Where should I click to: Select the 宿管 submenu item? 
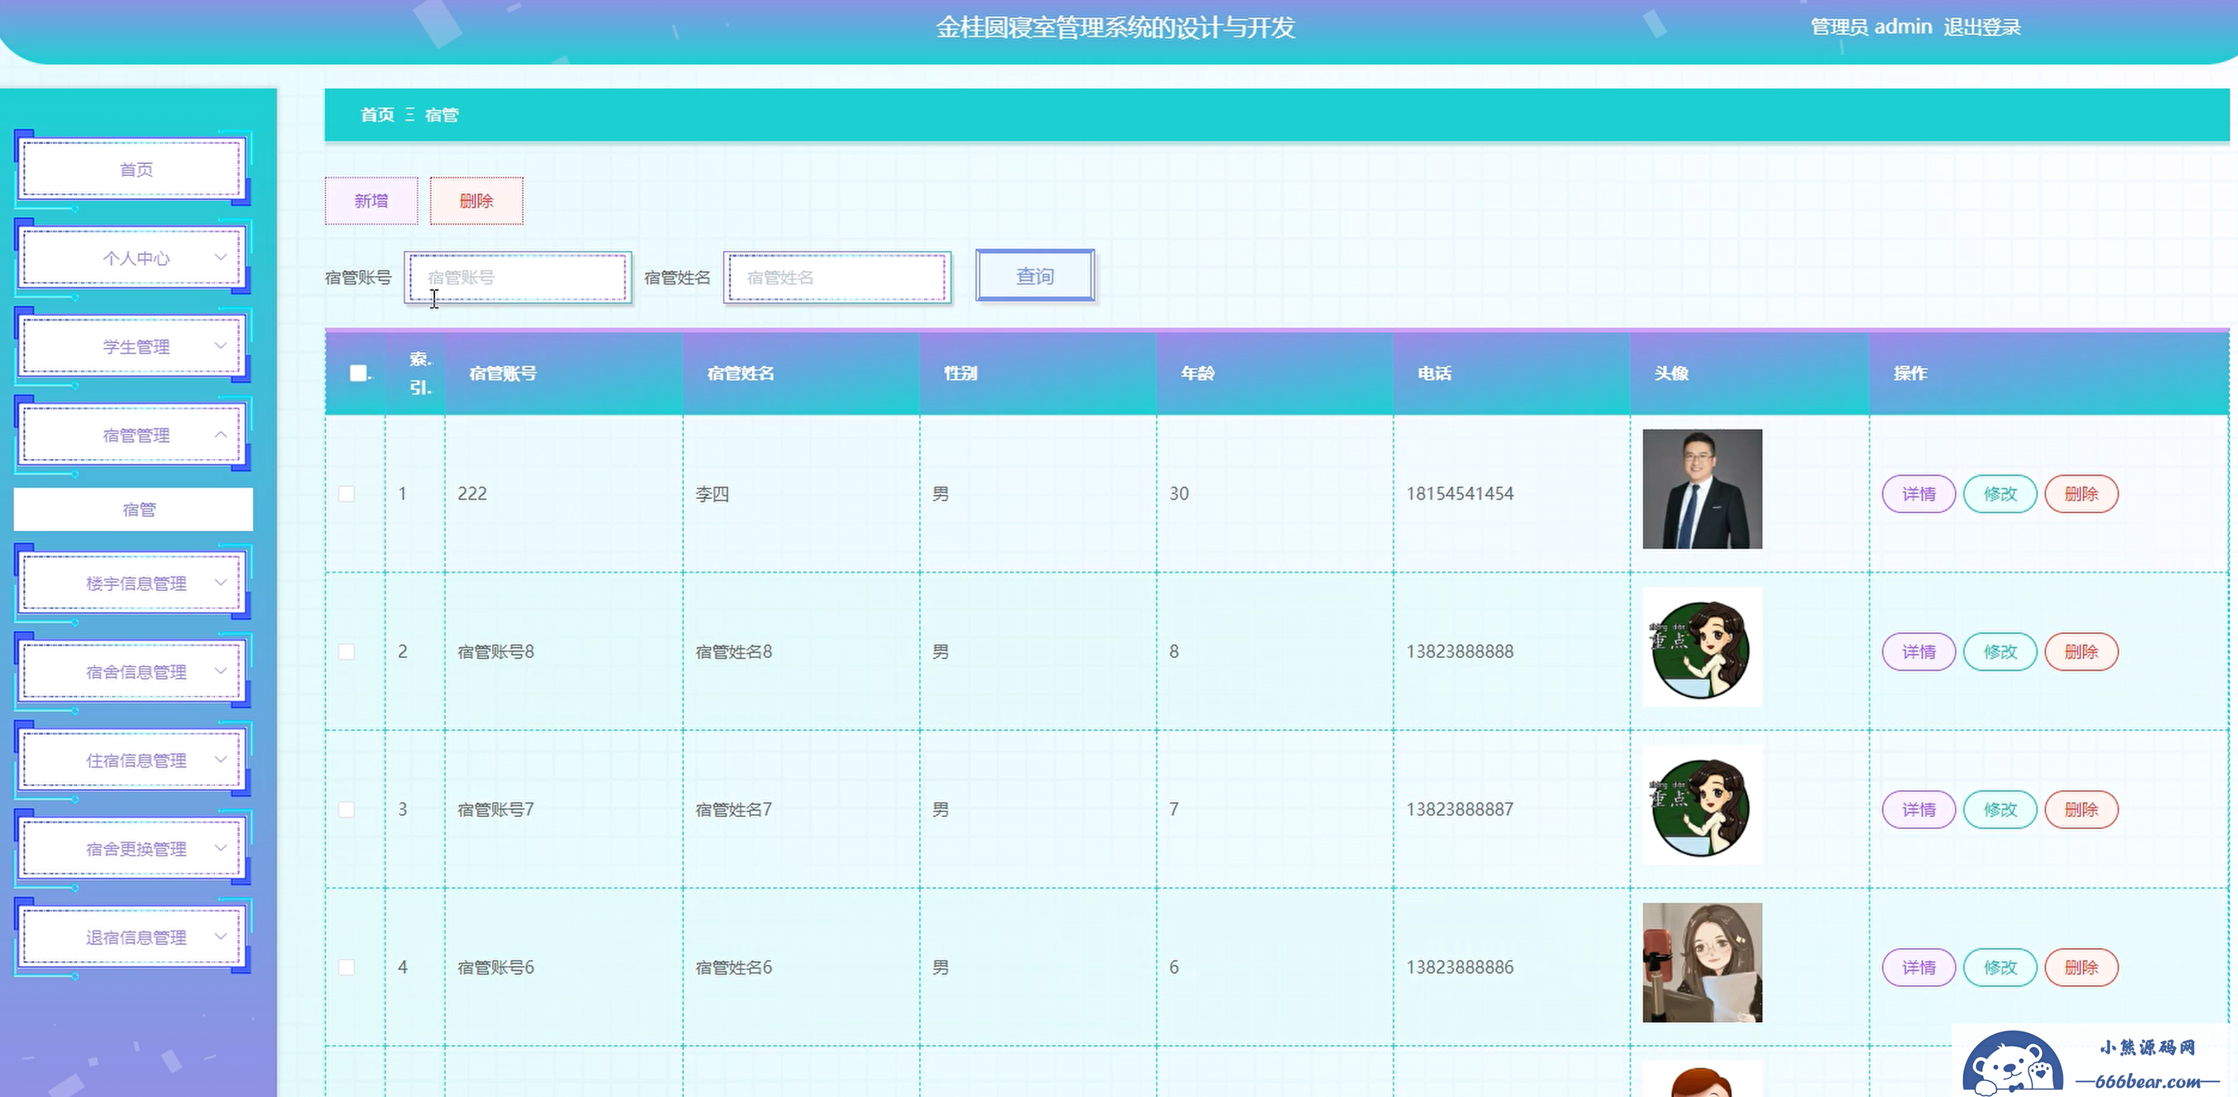(134, 510)
